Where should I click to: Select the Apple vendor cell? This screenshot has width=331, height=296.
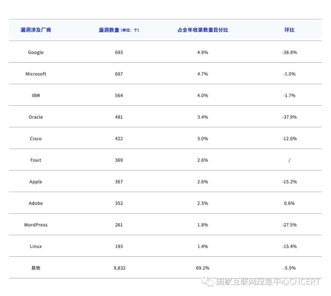pyautogui.click(x=36, y=182)
